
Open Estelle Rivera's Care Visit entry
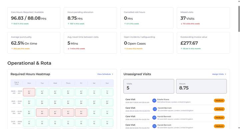[x=175, y=101]
